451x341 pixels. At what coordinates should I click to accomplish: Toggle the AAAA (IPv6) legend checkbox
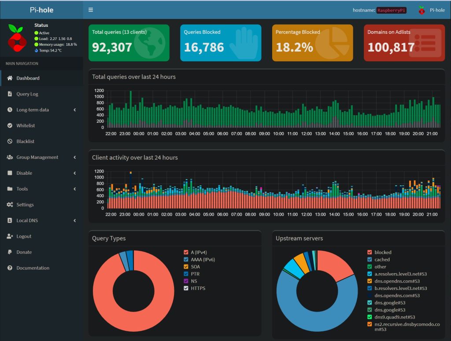[x=186, y=260]
